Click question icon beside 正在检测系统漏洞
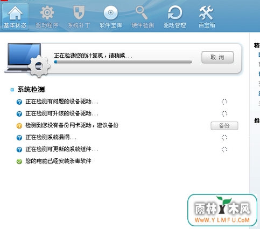Viewport: 260px width, 229px height. [x=19, y=138]
